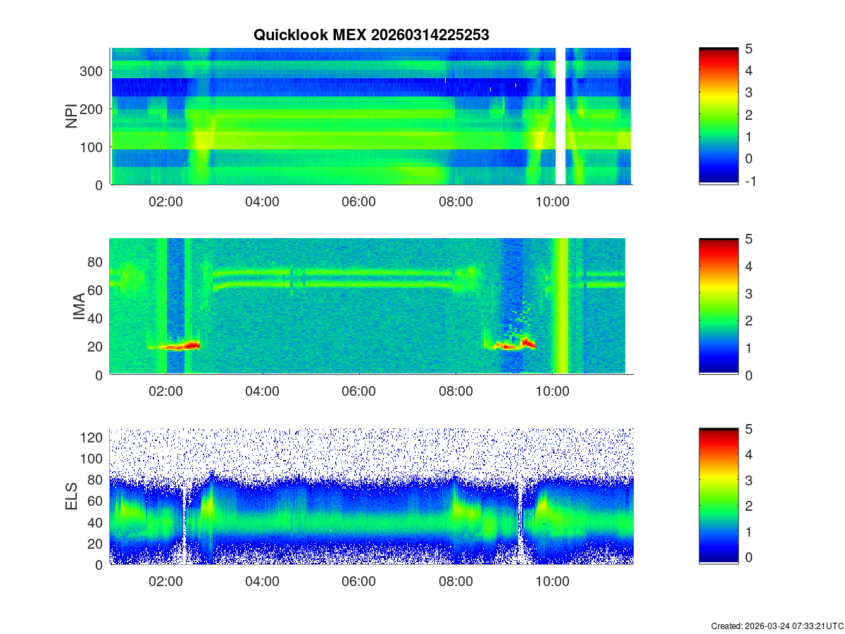Select the ELS y-axis label
Image resolution: width=845 pixels, height=634 pixels.
(73, 497)
